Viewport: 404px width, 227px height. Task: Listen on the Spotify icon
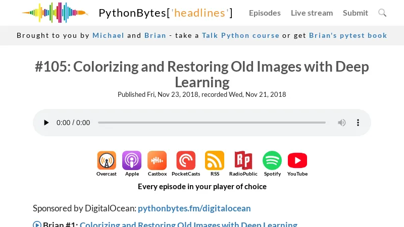pos(272,161)
